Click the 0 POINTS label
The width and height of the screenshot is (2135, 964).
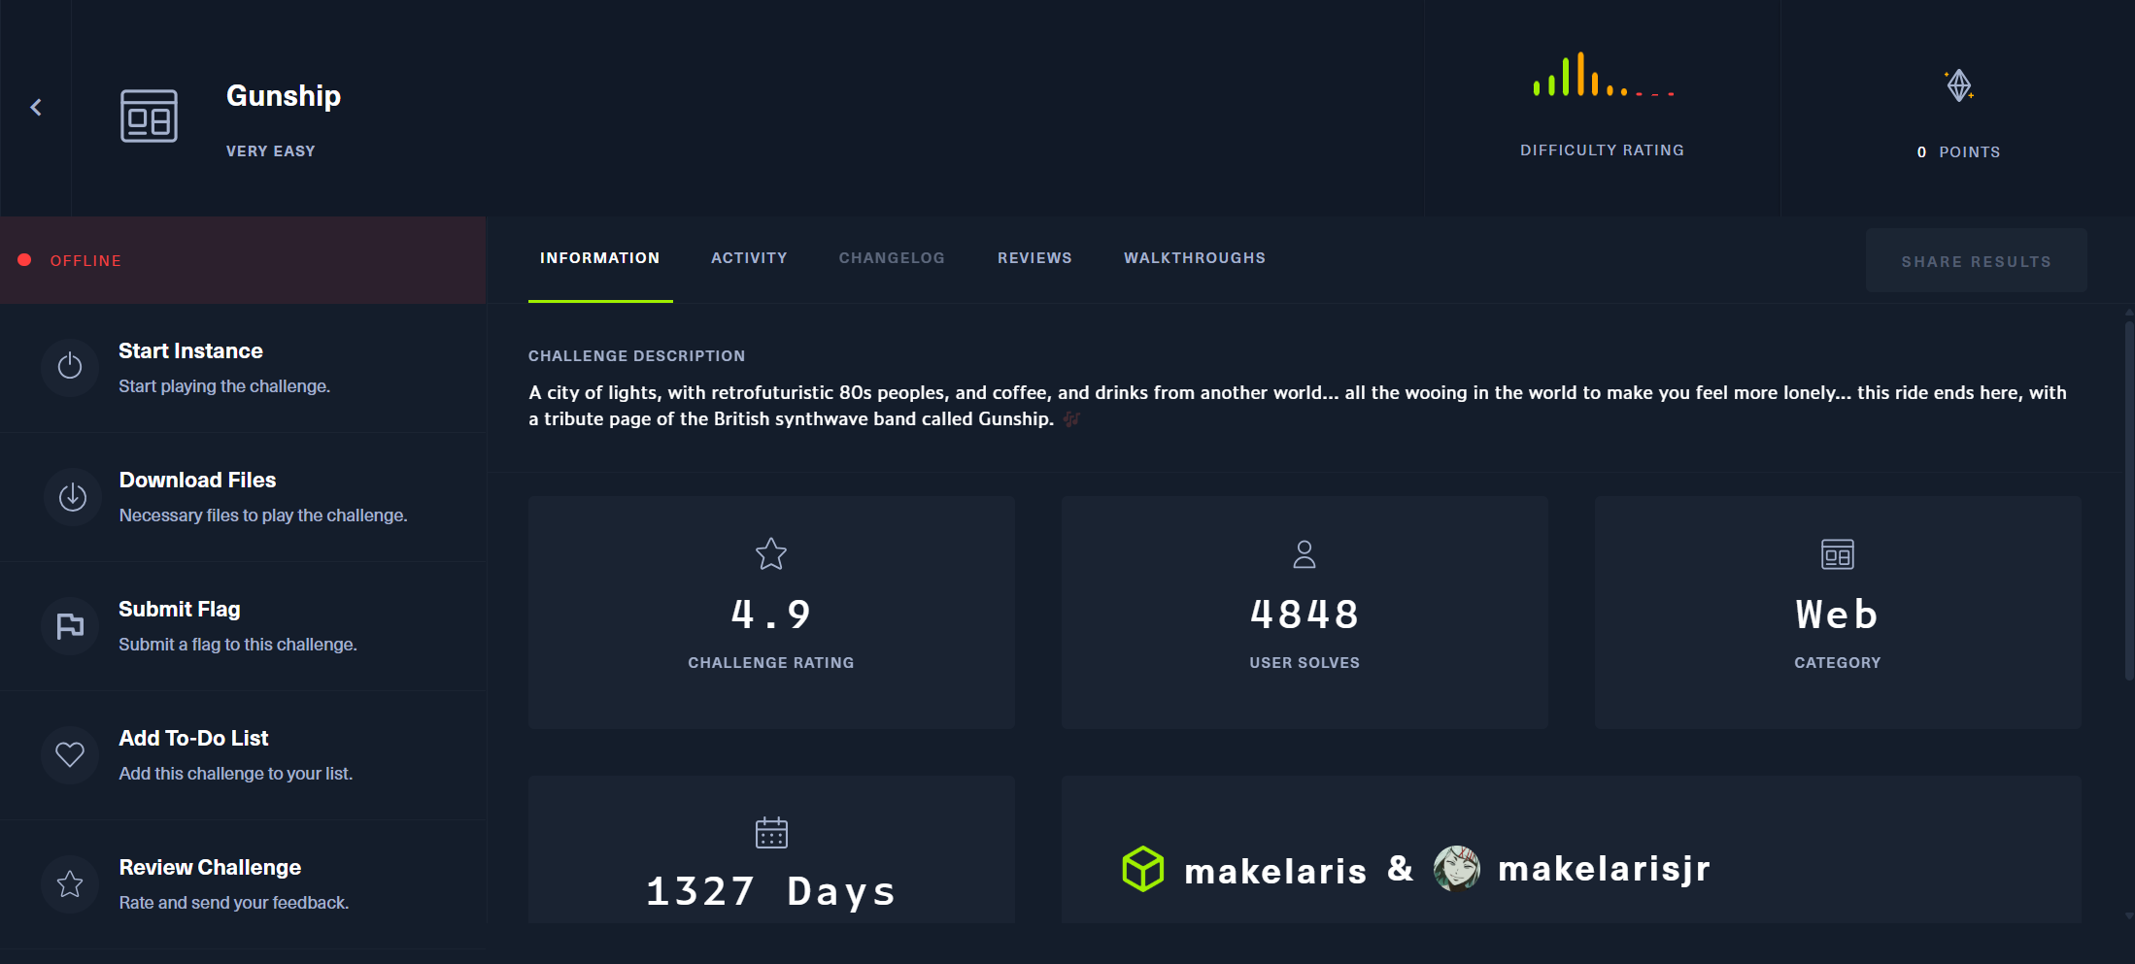(x=1959, y=152)
